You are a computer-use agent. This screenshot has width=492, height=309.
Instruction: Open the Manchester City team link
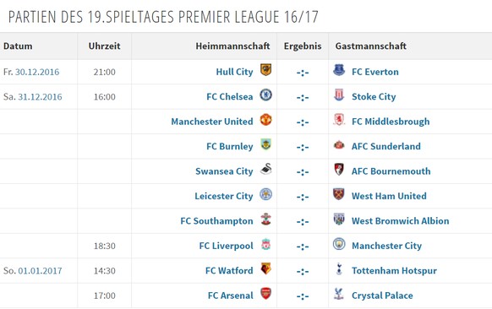pyautogui.click(x=386, y=246)
